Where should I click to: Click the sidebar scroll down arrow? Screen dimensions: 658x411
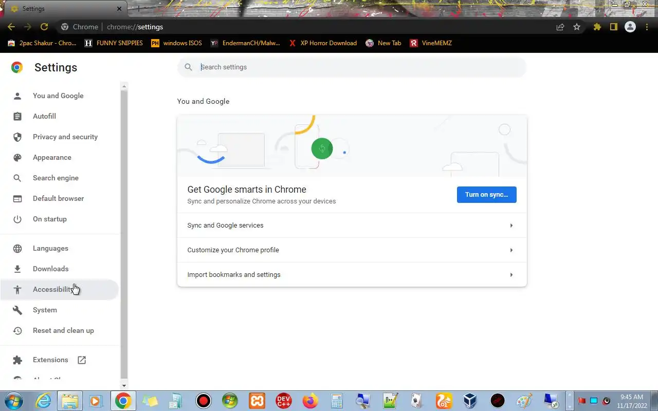(124, 385)
